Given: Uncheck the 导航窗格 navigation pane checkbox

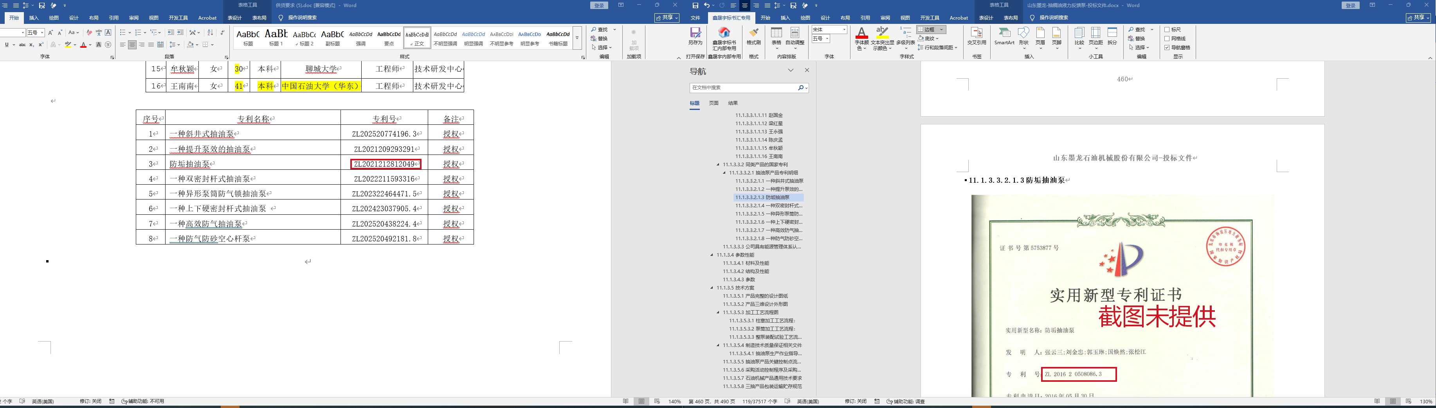Looking at the screenshot, I should [1167, 47].
